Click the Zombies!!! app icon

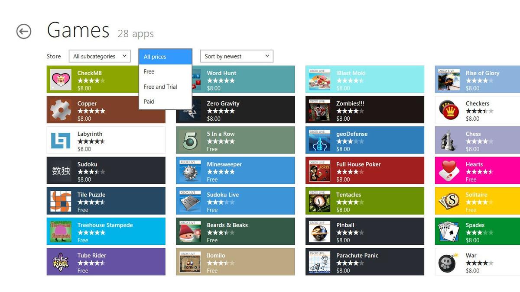coord(320,110)
